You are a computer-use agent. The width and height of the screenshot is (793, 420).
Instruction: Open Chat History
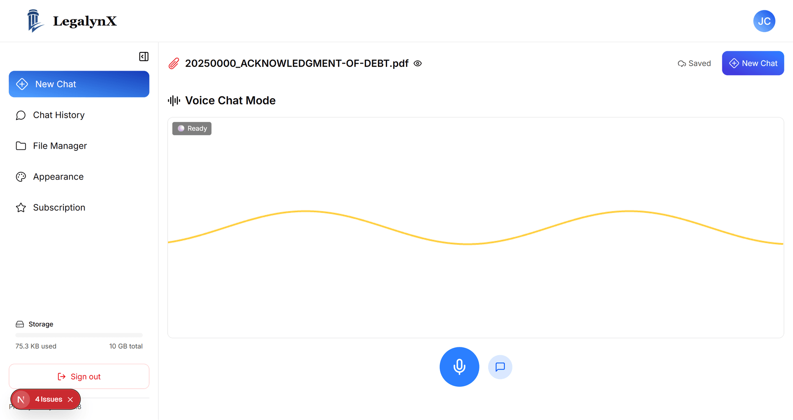pos(59,115)
